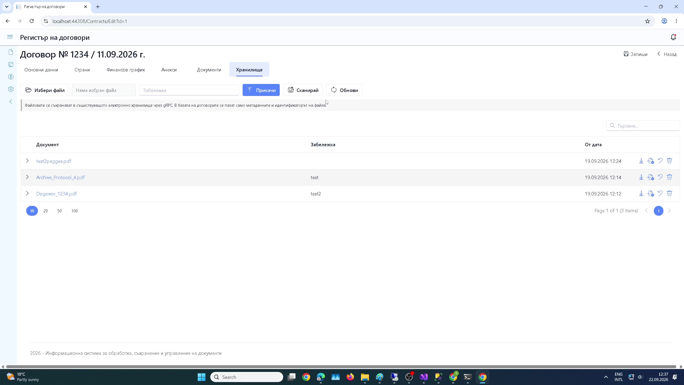Switch to Анекси tab
Viewport: 684px width, 385px height.
(x=169, y=70)
